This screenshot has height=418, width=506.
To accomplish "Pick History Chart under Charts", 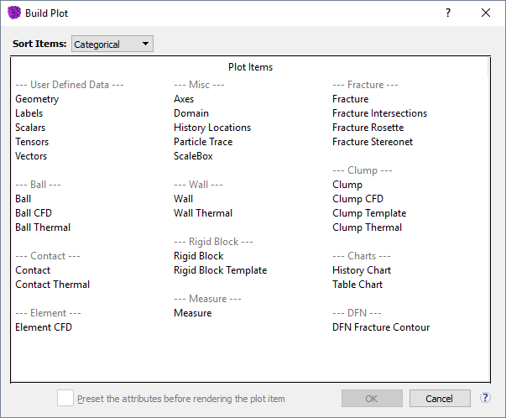I will pyautogui.click(x=362, y=270).
